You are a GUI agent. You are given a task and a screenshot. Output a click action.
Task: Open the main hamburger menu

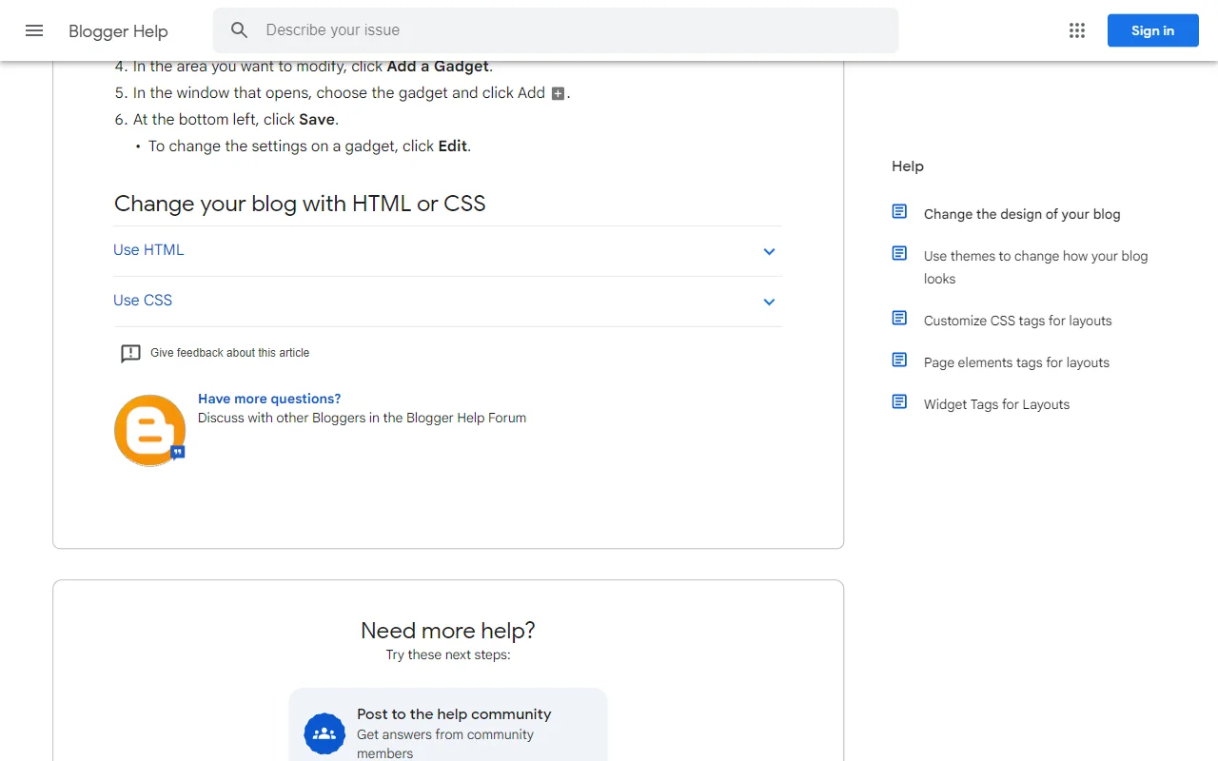34,30
